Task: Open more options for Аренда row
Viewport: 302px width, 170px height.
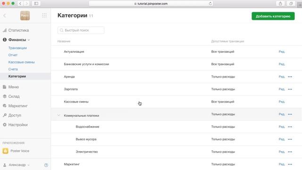Action: pos(290,76)
